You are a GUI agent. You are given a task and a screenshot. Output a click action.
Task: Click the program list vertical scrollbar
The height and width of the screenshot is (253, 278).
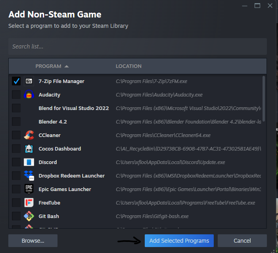264,99
